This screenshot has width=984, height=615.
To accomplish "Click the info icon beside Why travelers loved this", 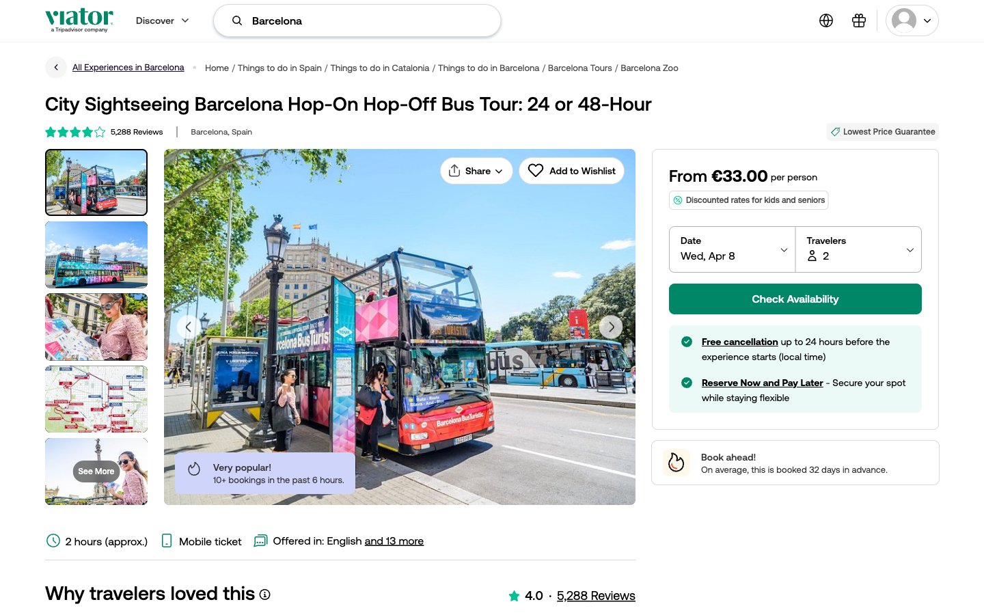I will click(265, 594).
